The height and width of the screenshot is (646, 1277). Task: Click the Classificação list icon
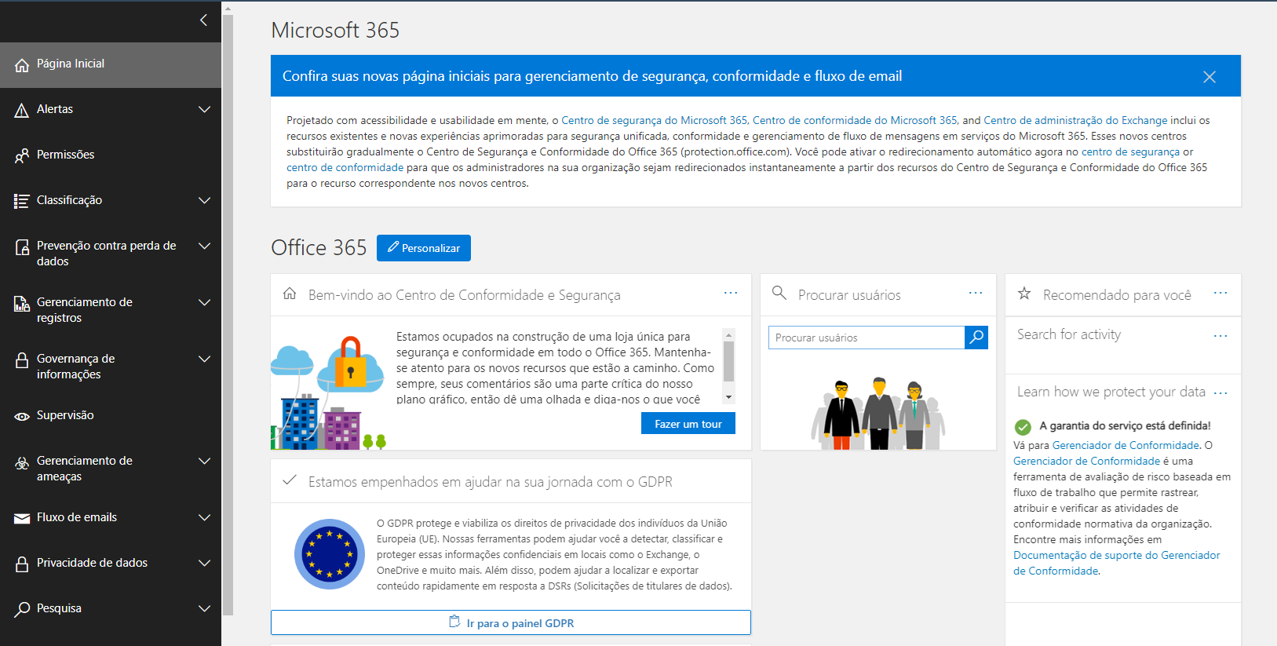coord(22,202)
